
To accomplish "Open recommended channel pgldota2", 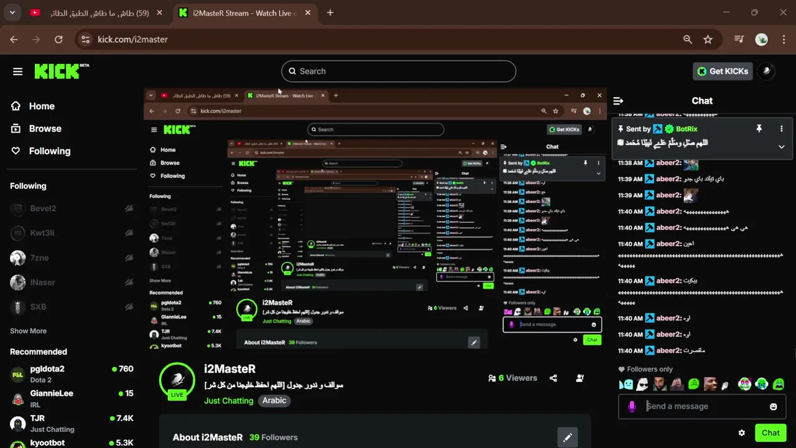I will [x=72, y=374].
